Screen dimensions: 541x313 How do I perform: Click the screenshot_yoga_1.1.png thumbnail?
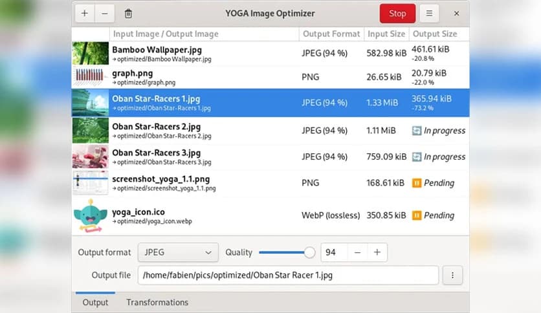coord(91,183)
